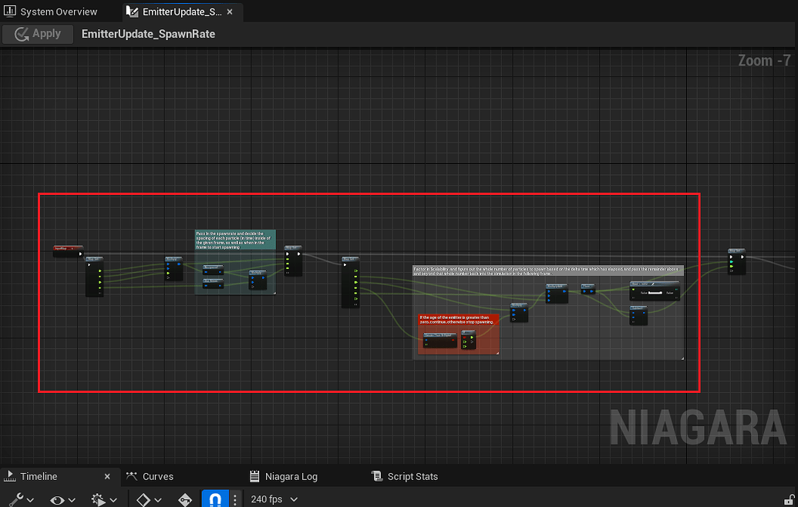Select the key icon in the Timeline toolbar
This screenshot has width=798, height=507.
tap(184, 498)
